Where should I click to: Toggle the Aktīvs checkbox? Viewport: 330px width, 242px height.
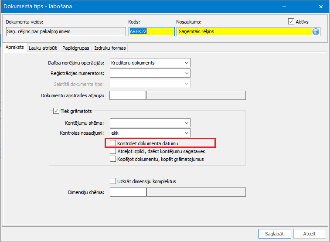pyautogui.click(x=291, y=21)
